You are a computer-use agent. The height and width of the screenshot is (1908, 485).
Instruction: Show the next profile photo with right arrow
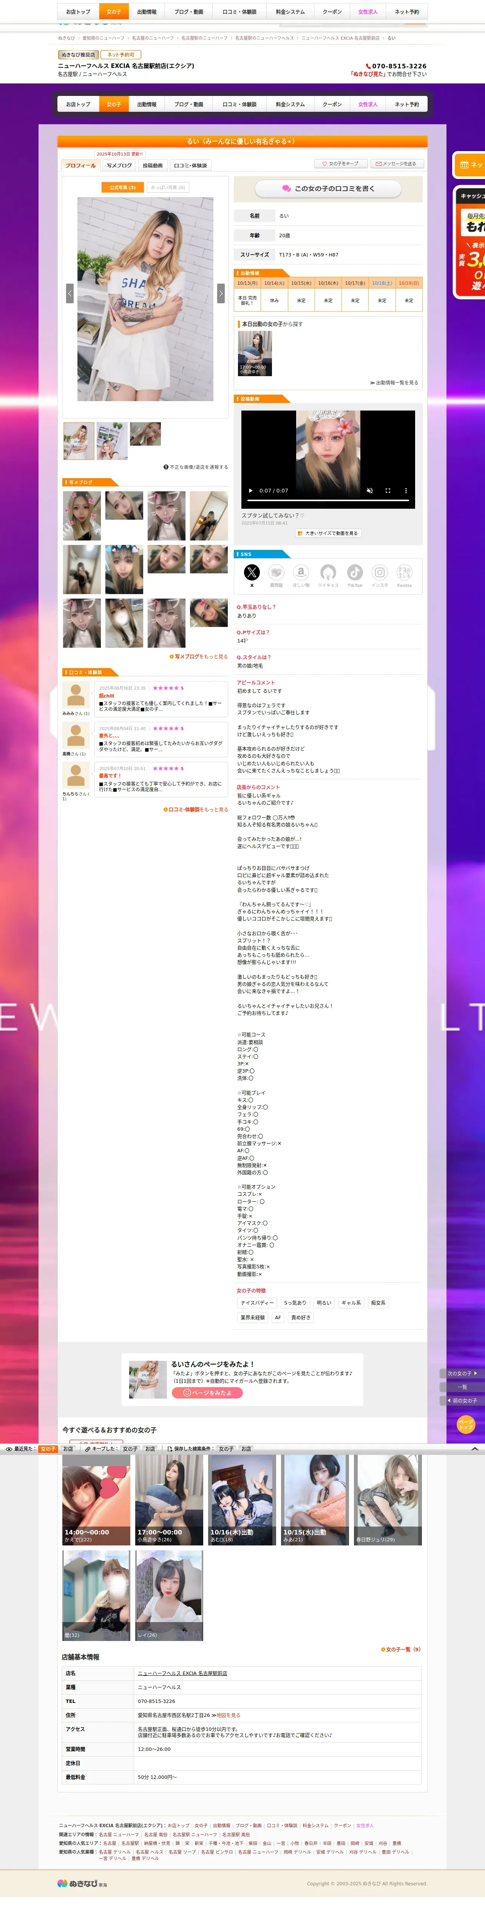[220, 293]
